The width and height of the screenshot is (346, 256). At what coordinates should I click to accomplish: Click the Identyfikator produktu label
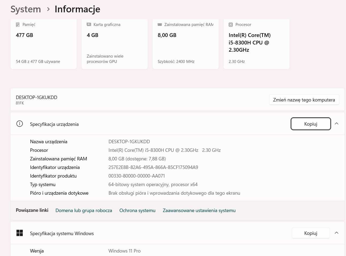(x=53, y=176)
